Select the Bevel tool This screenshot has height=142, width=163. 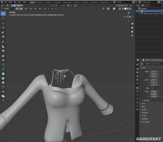3,60
